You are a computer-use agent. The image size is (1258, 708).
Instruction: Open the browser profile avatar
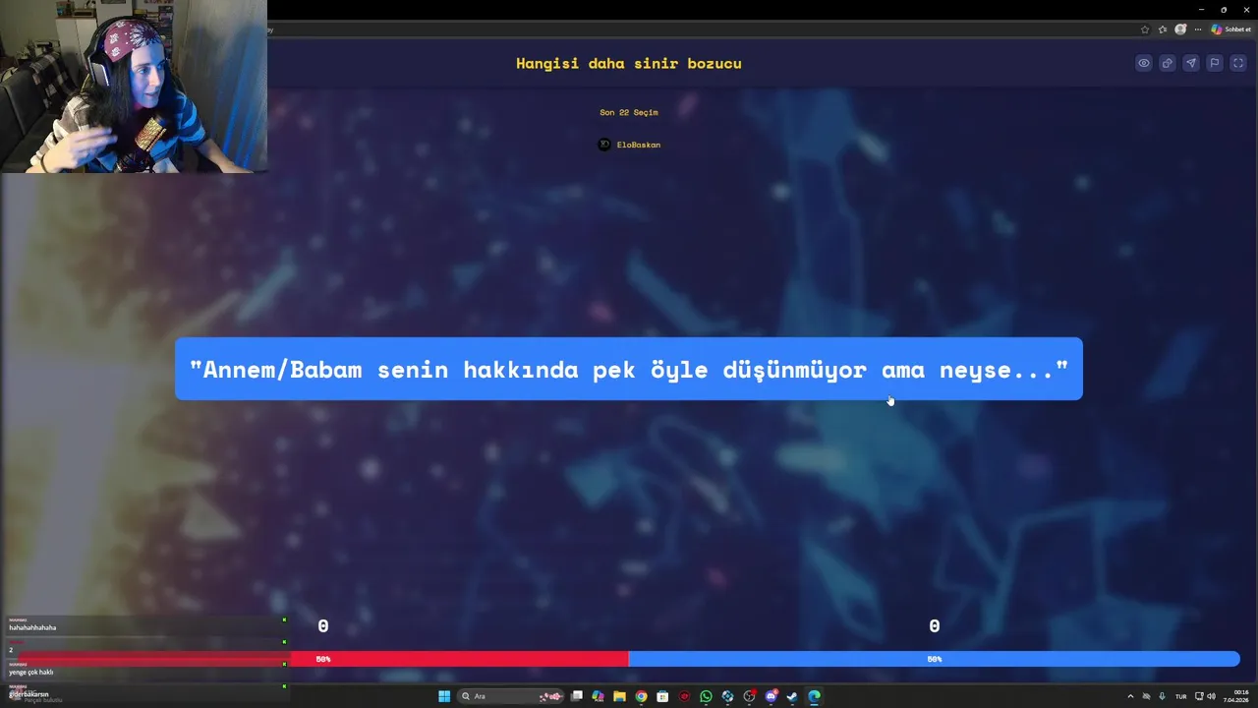(1180, 29)
